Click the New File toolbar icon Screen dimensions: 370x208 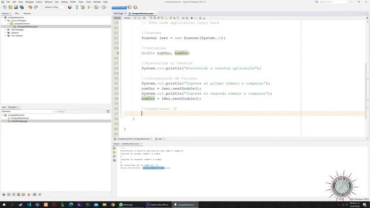point(5,8)
